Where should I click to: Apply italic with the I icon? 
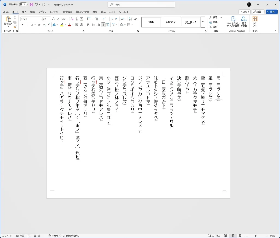[x=27, y=25]
